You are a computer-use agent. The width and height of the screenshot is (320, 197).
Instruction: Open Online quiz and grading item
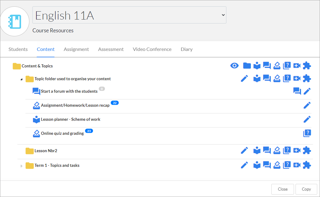62,134
